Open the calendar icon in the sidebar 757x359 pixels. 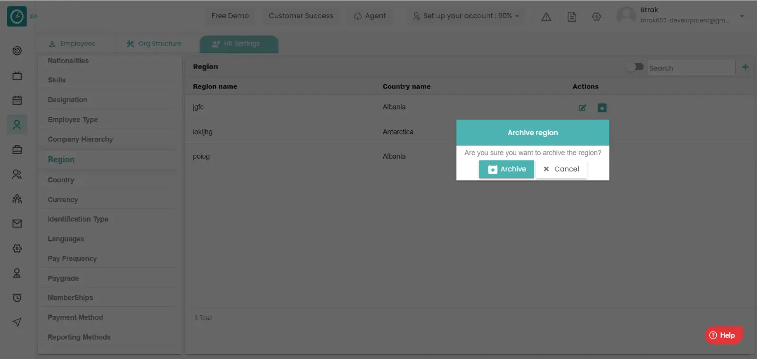[17, 100]
